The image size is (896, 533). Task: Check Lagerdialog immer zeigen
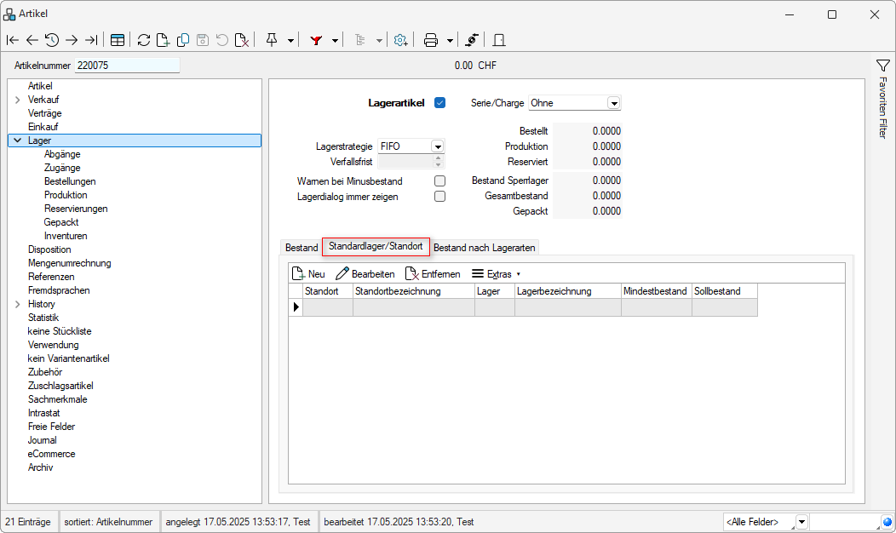pos(439,197)
